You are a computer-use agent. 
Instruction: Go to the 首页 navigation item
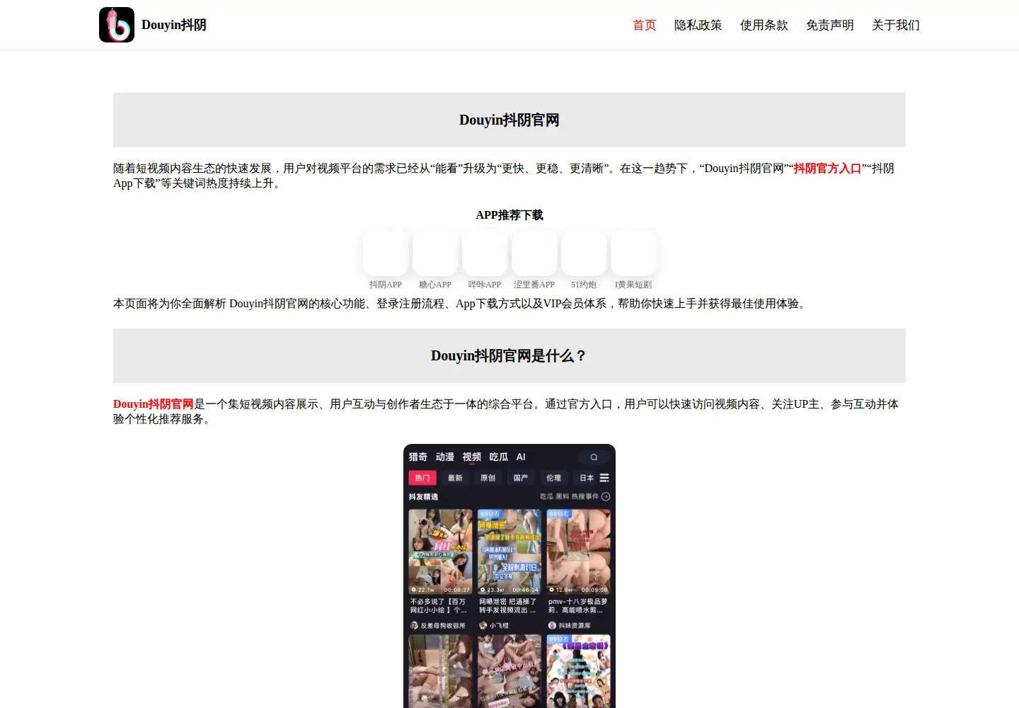pyautogui.click(x=645, y=25)
